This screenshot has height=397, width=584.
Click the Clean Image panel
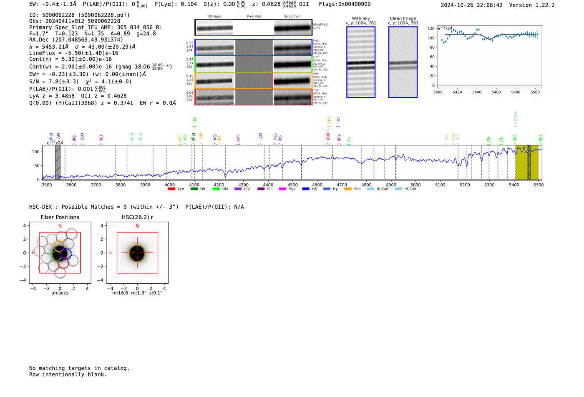tap(403, 62)
